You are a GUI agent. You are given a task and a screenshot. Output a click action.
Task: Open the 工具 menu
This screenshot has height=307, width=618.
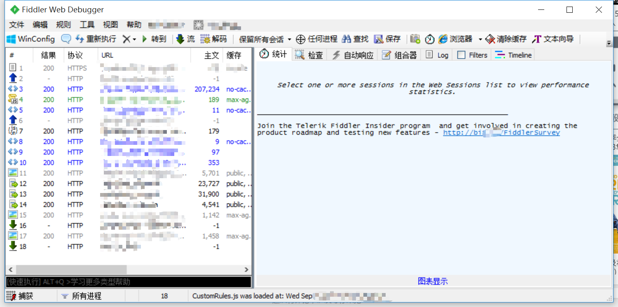click(87, 25)
